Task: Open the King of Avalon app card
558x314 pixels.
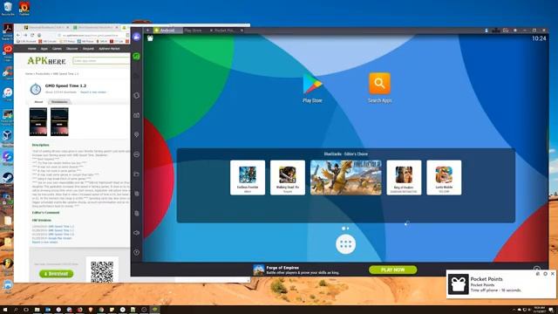Action: click(404, 177)
